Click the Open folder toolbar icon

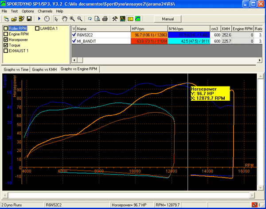point(14,19)
